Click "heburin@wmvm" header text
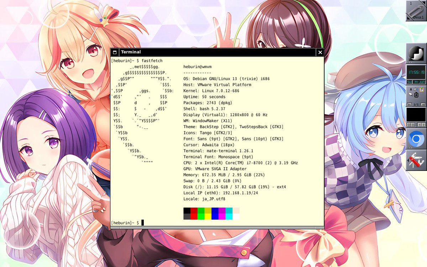 (x=197, y=67)
